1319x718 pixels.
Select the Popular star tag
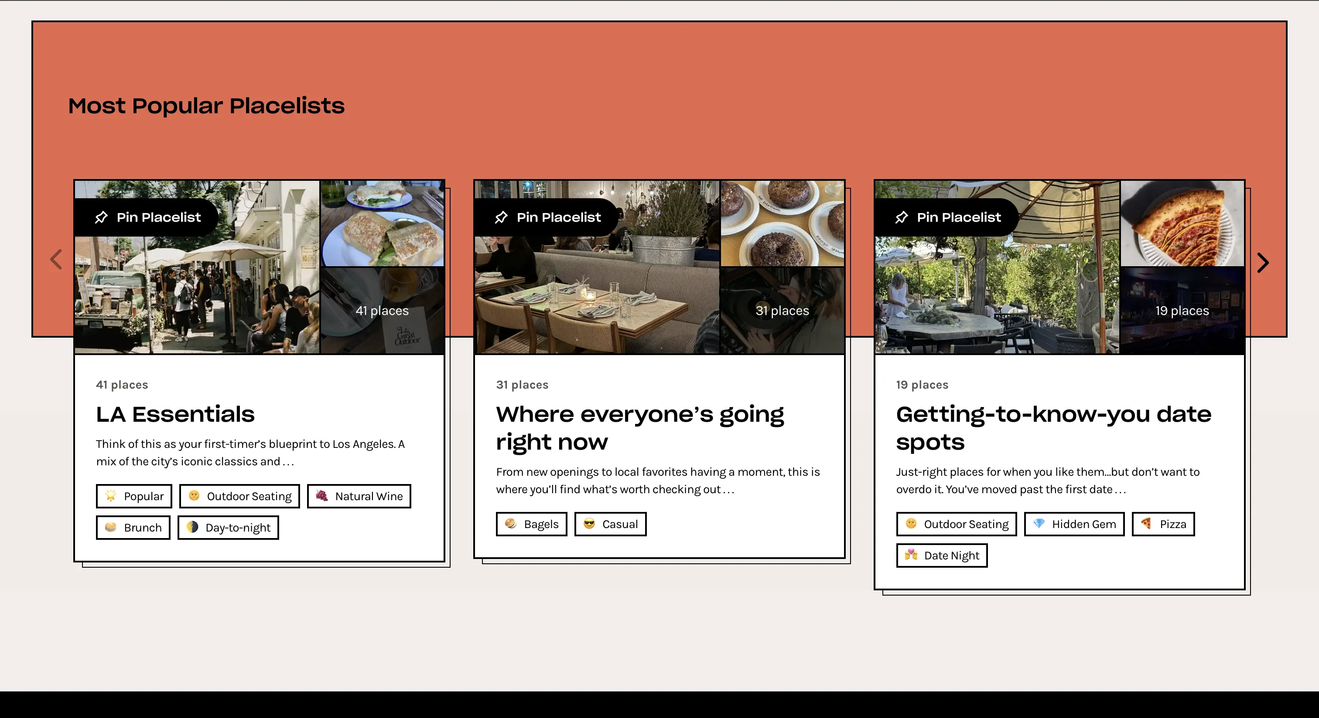point(134,496)
